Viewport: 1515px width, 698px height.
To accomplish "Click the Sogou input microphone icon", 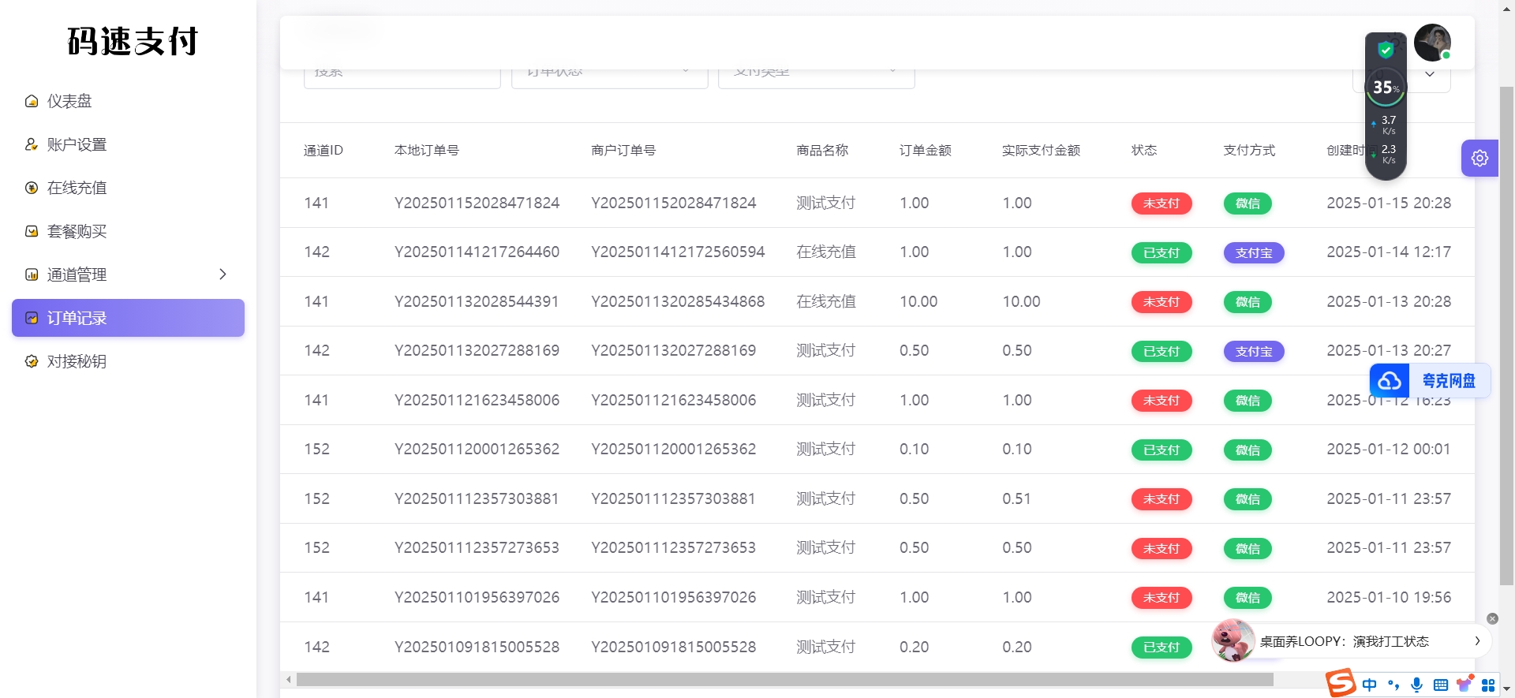I will [x=1416, y=685].
